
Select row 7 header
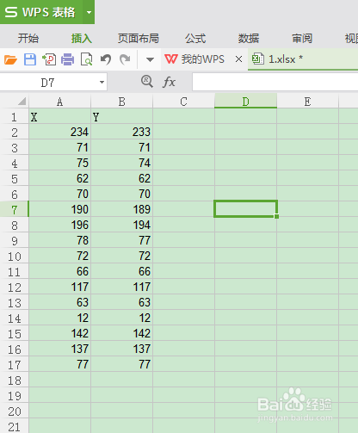(14, 210)
